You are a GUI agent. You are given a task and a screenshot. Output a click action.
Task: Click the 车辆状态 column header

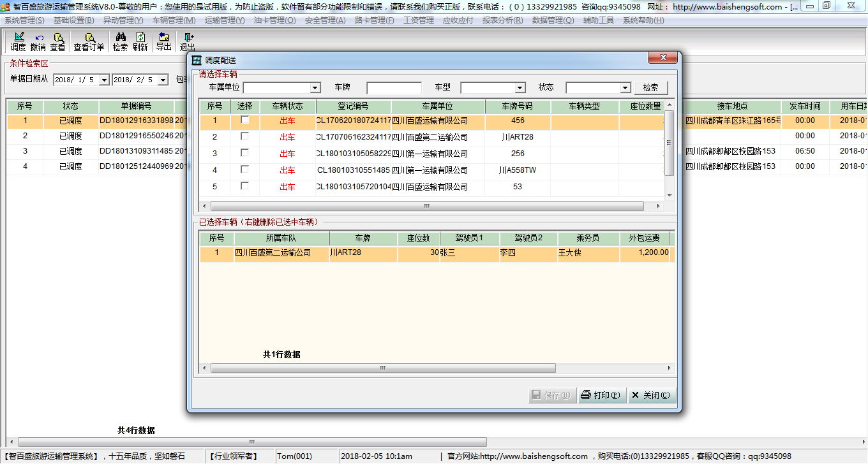coord(288,106)
